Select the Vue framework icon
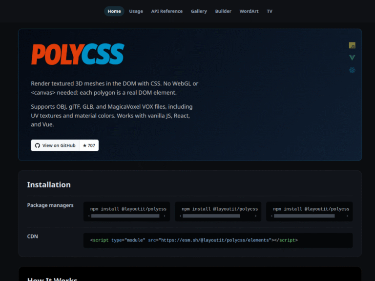The image size is (375, 281). coord(352,58)
